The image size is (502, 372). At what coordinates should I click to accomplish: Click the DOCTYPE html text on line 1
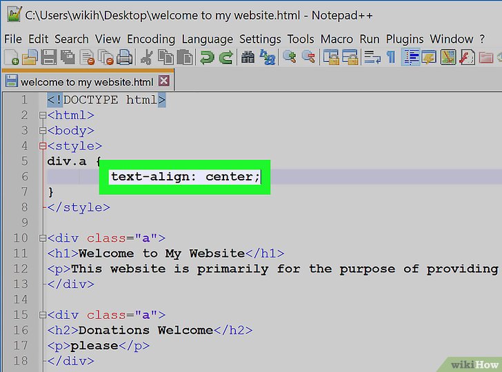(x=106, y=100)
